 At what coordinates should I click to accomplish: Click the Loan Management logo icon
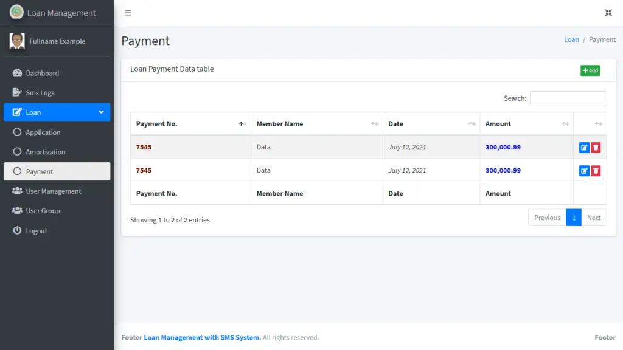16,12
